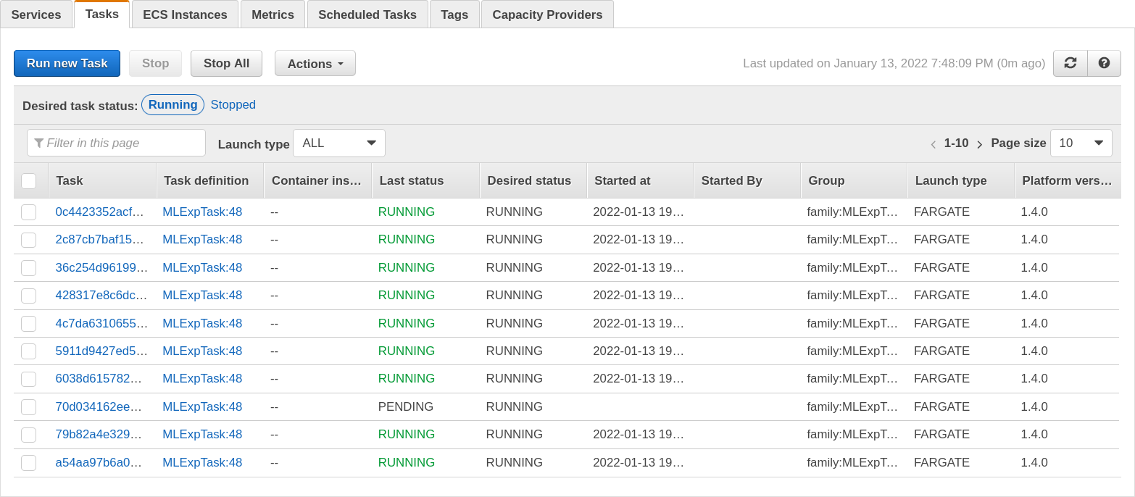Open the Actions menu
The width and height of the screenshot is (1135, 497).
(315, 63)
